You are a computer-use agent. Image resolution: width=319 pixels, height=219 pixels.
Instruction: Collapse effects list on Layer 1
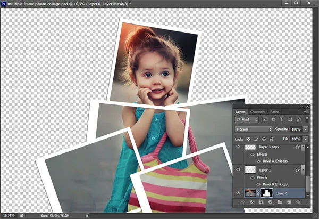[x=303, y=170]
